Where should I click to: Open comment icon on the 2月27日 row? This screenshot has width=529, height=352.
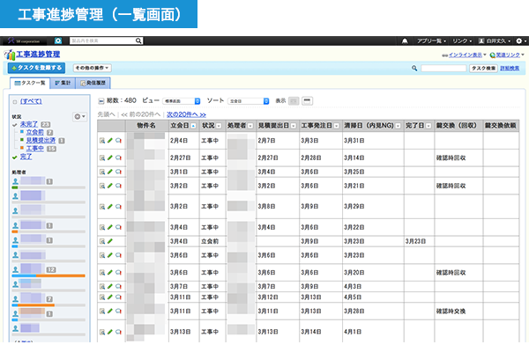tap(118, 158)
